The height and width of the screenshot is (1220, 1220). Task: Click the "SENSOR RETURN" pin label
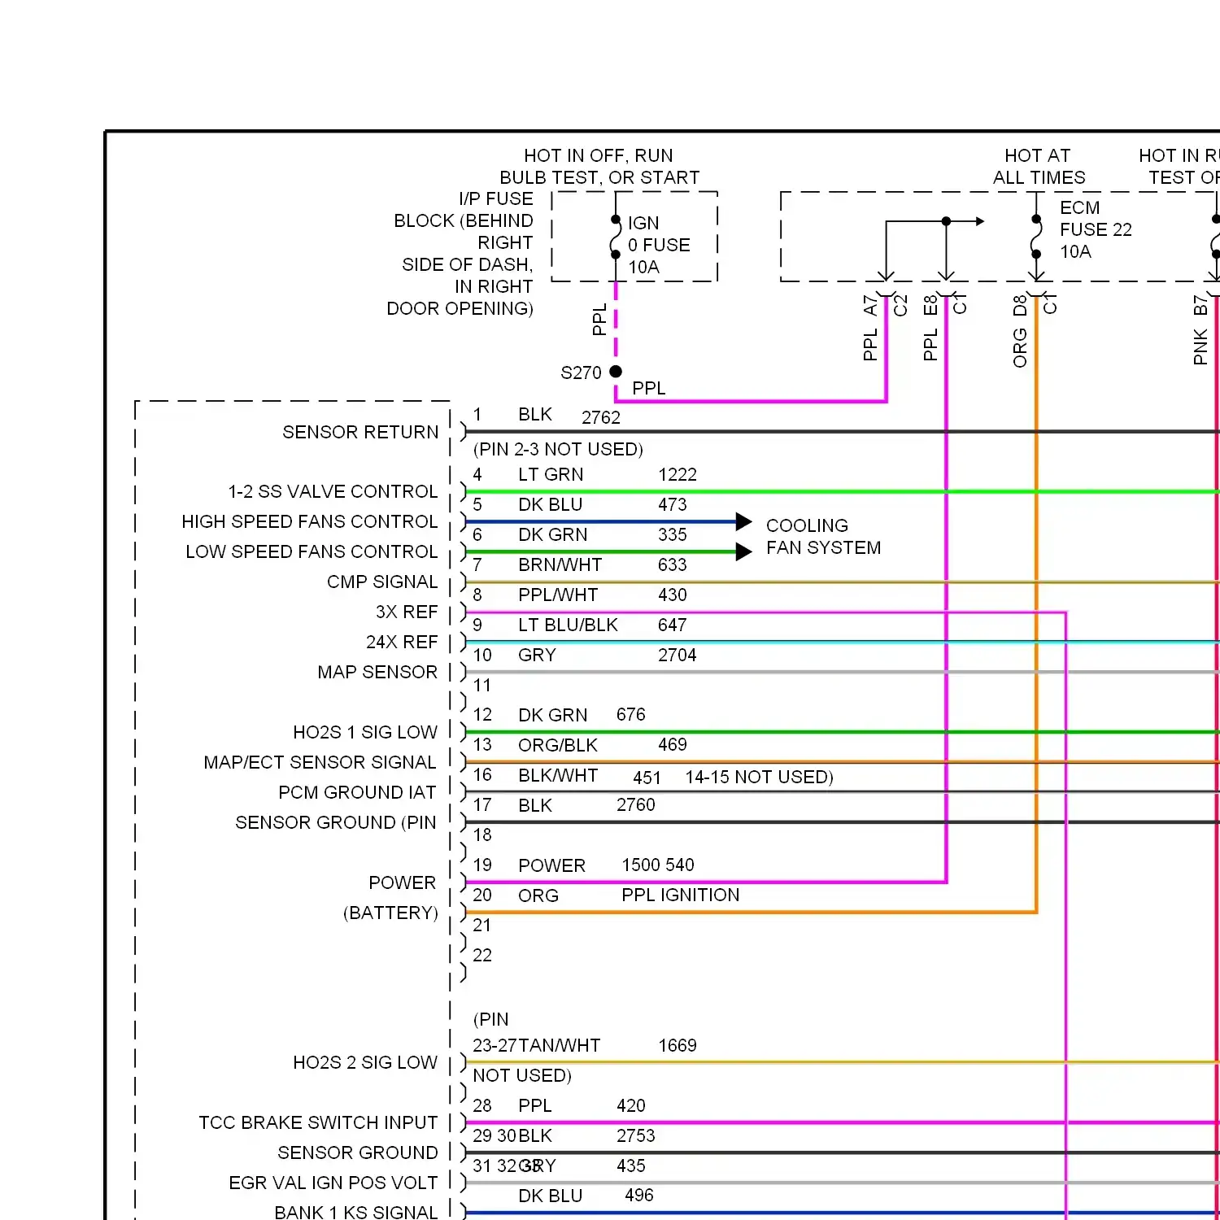(360, 432)
